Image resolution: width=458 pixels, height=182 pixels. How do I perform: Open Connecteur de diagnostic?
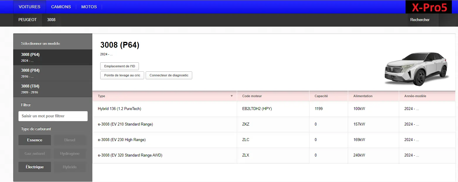(x=169, y=75)
